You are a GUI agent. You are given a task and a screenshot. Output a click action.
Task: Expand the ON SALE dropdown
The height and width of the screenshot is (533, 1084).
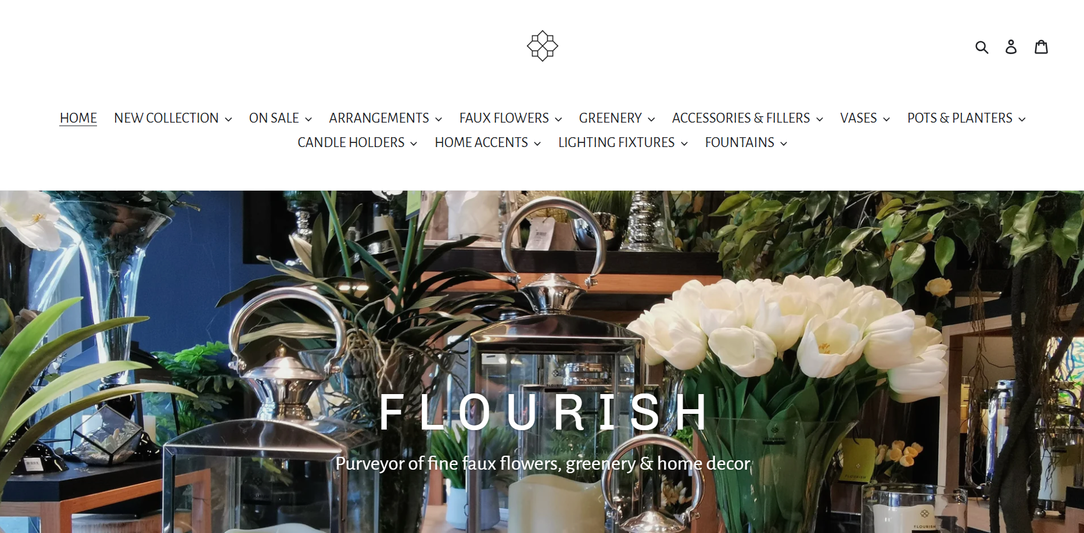pyautogui.click(x=280, y=118)
